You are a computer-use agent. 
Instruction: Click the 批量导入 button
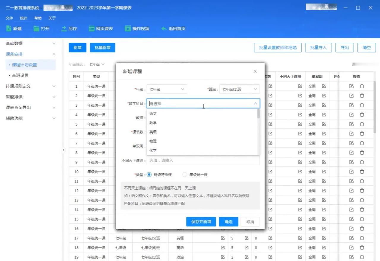pyautogui.click(x=318, y=48)
